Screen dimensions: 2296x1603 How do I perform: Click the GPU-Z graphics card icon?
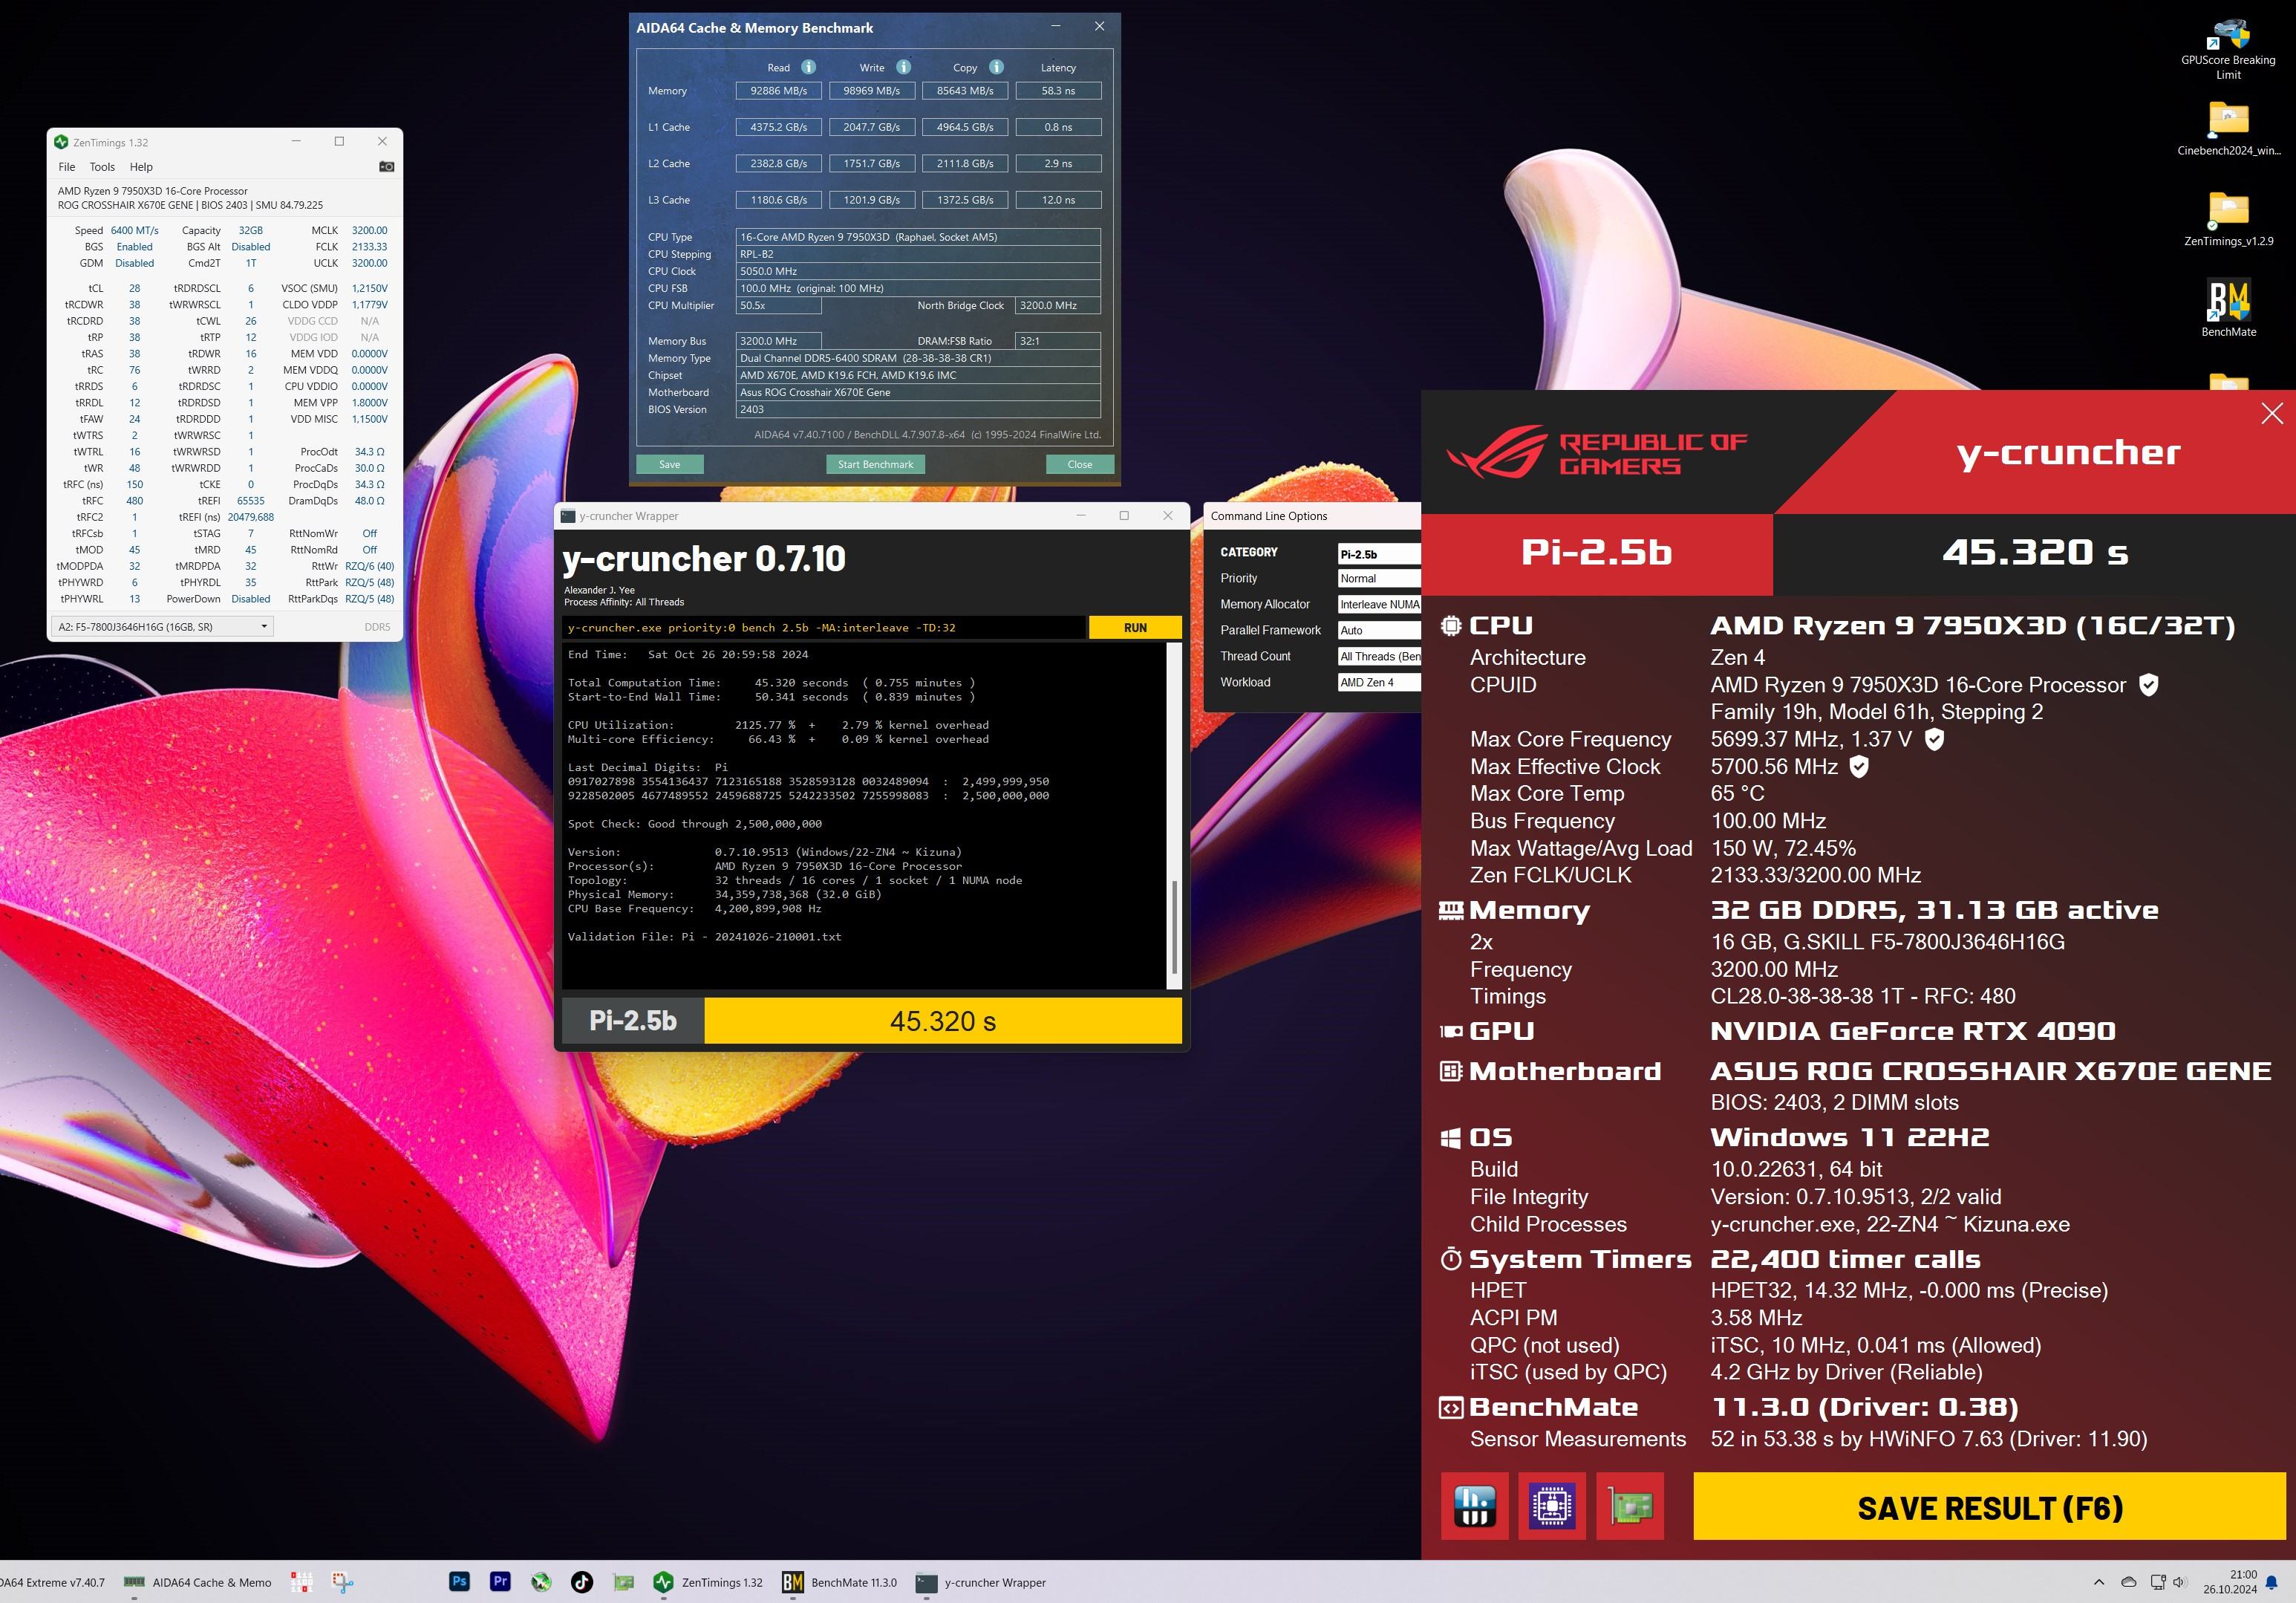[1630, 1505]
